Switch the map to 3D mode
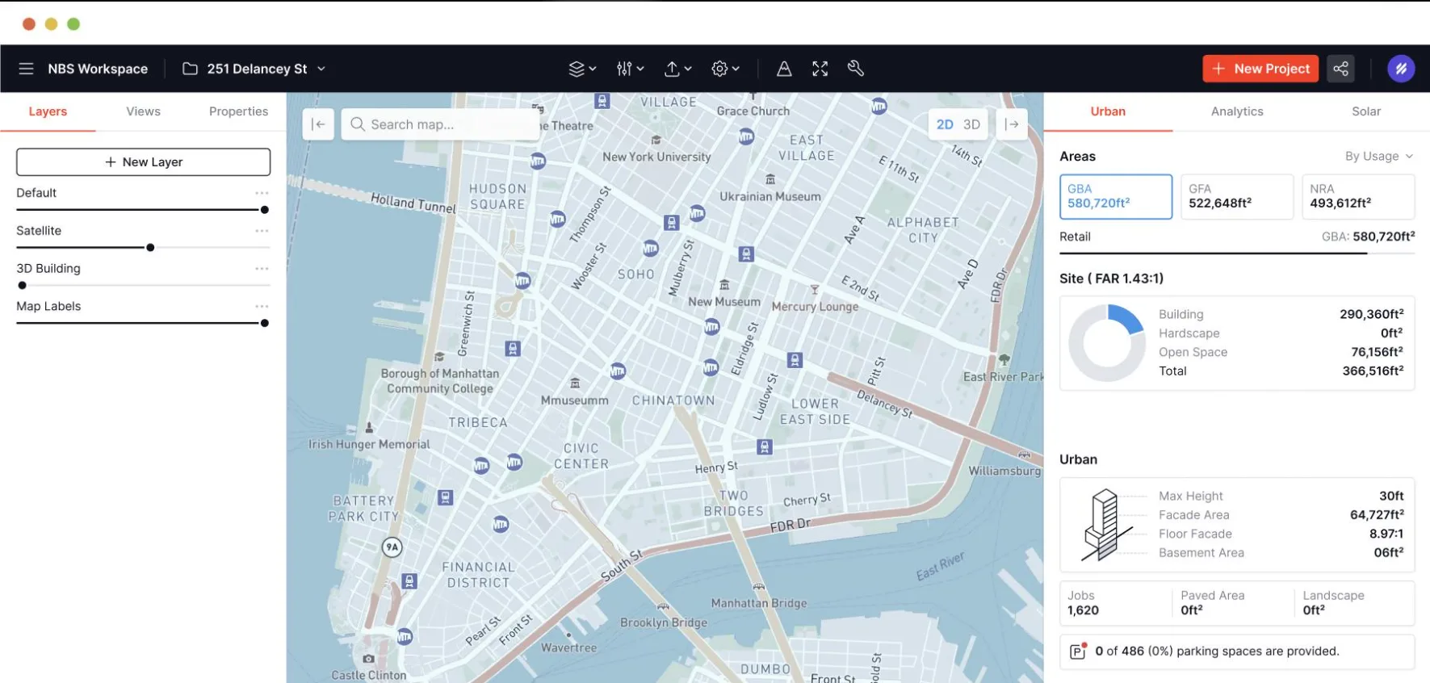Image resolution: width=1430 pixels, height=683 pixels. pos(971,124)
